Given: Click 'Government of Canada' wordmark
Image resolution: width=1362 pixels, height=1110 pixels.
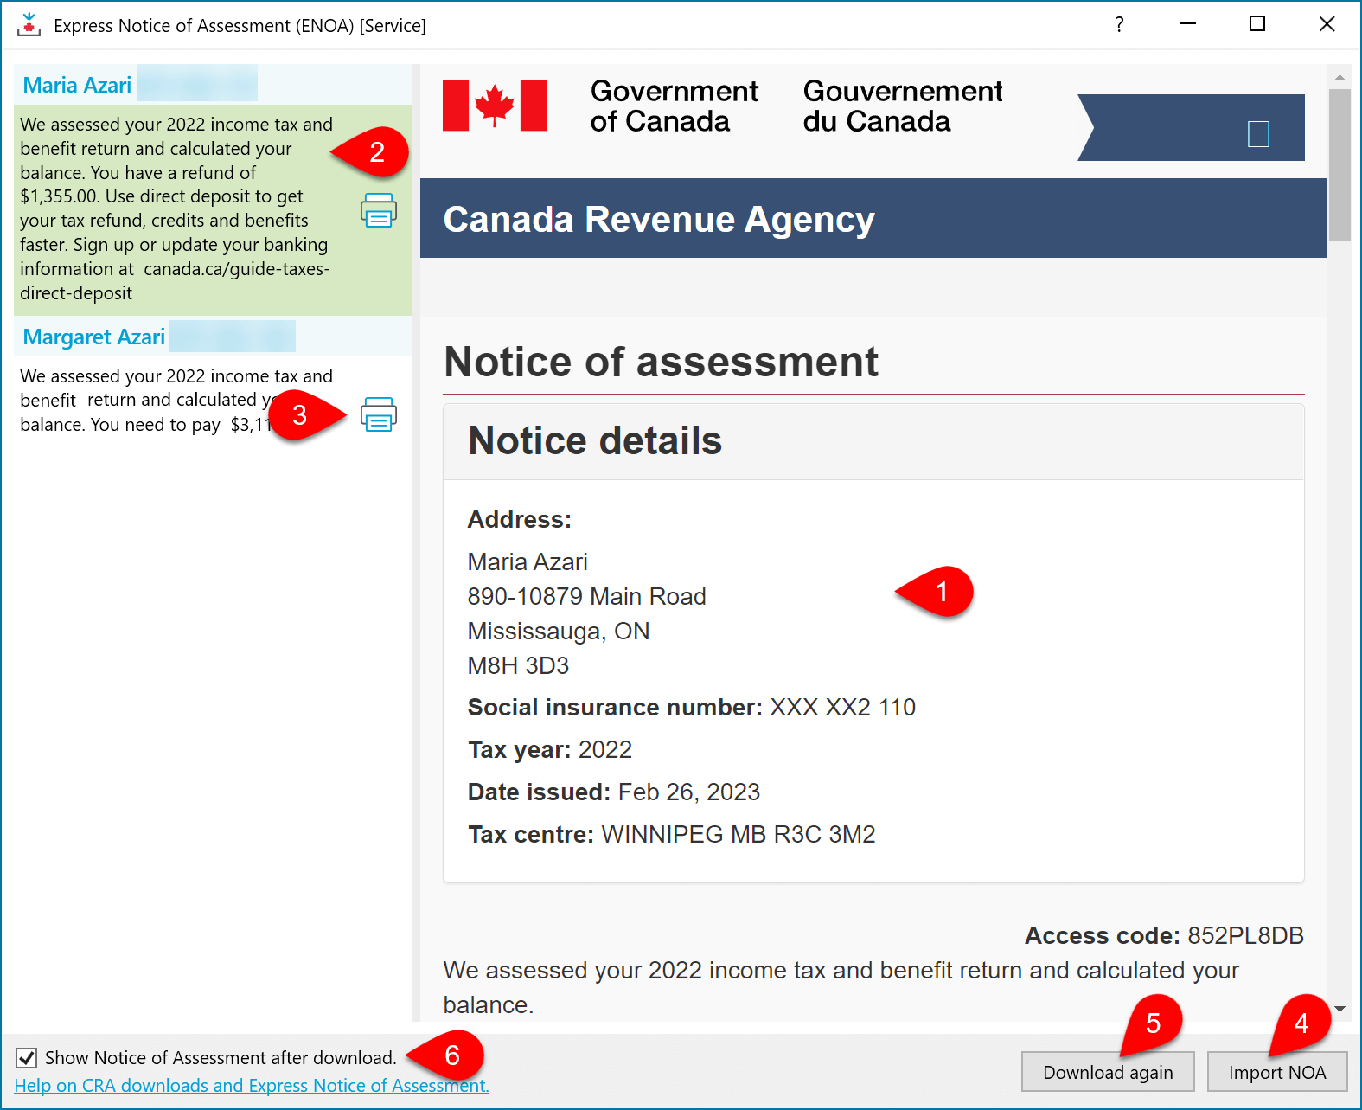Looking at the screenshot, I should click(675, 106).
